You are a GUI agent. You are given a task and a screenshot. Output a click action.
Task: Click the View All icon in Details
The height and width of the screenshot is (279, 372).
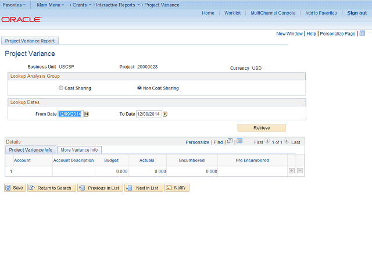(230, 141)
